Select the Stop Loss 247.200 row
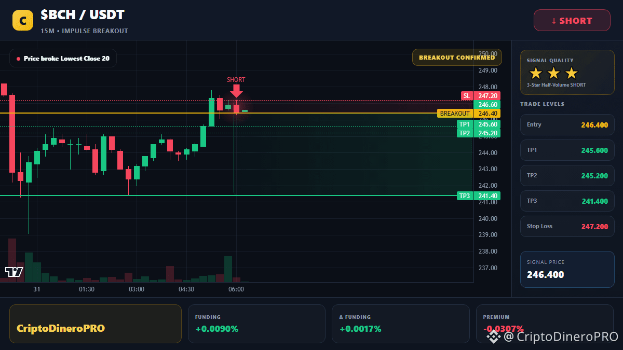Screen dimensions: 623x350 (567, 227)
